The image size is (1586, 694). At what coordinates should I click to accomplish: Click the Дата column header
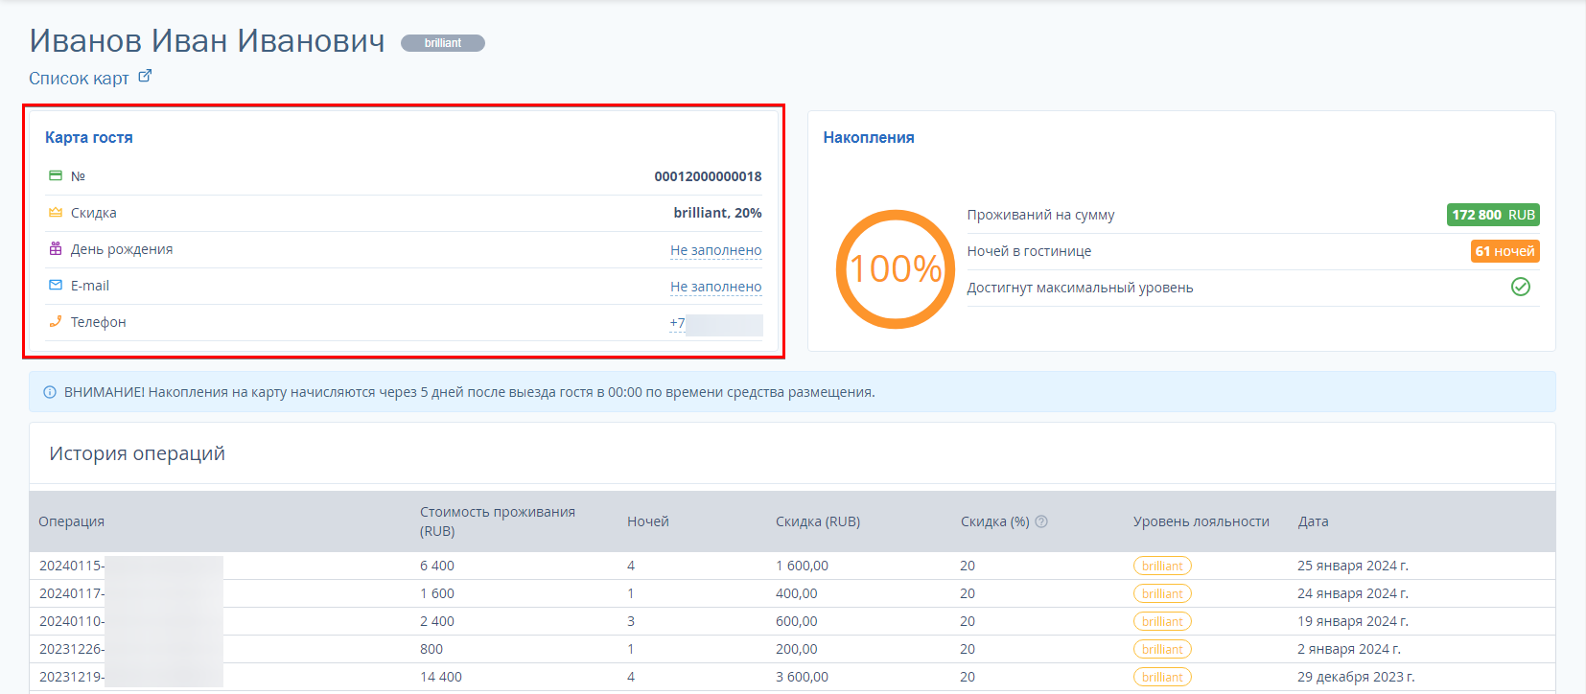pos(1314,521)
